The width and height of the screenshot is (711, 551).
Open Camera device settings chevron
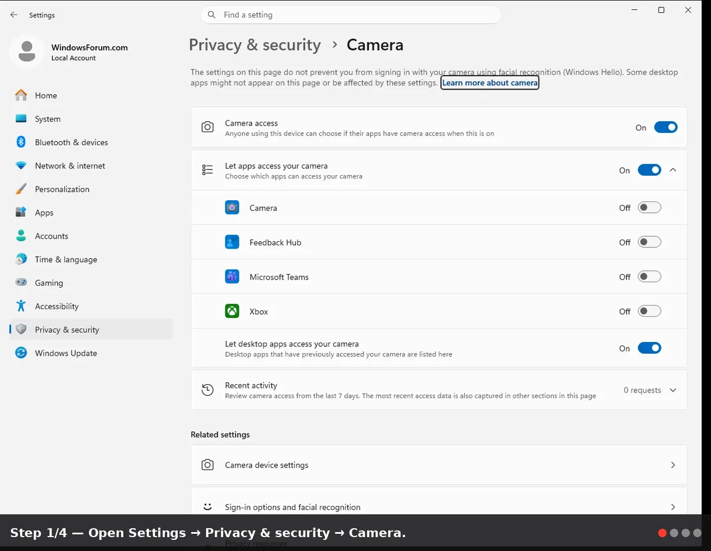[673, 465]
